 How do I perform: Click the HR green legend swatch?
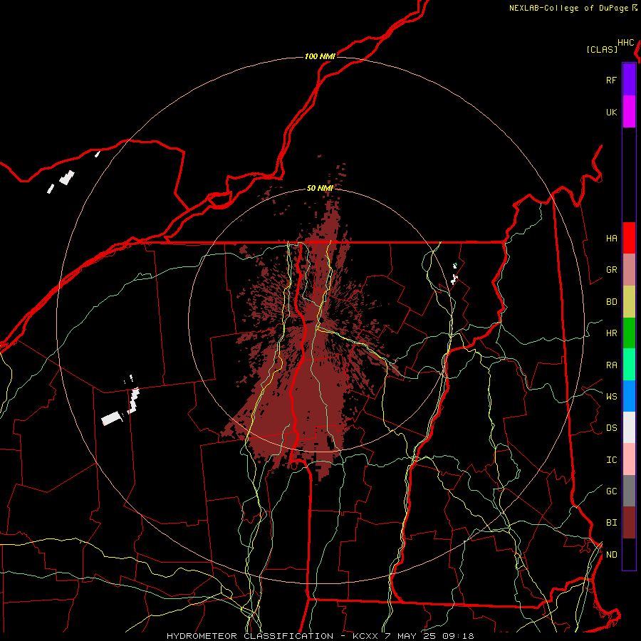629,333
